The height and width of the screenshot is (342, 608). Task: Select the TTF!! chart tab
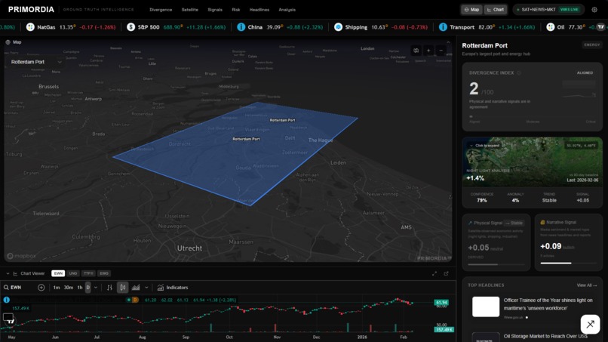(88, 273)
